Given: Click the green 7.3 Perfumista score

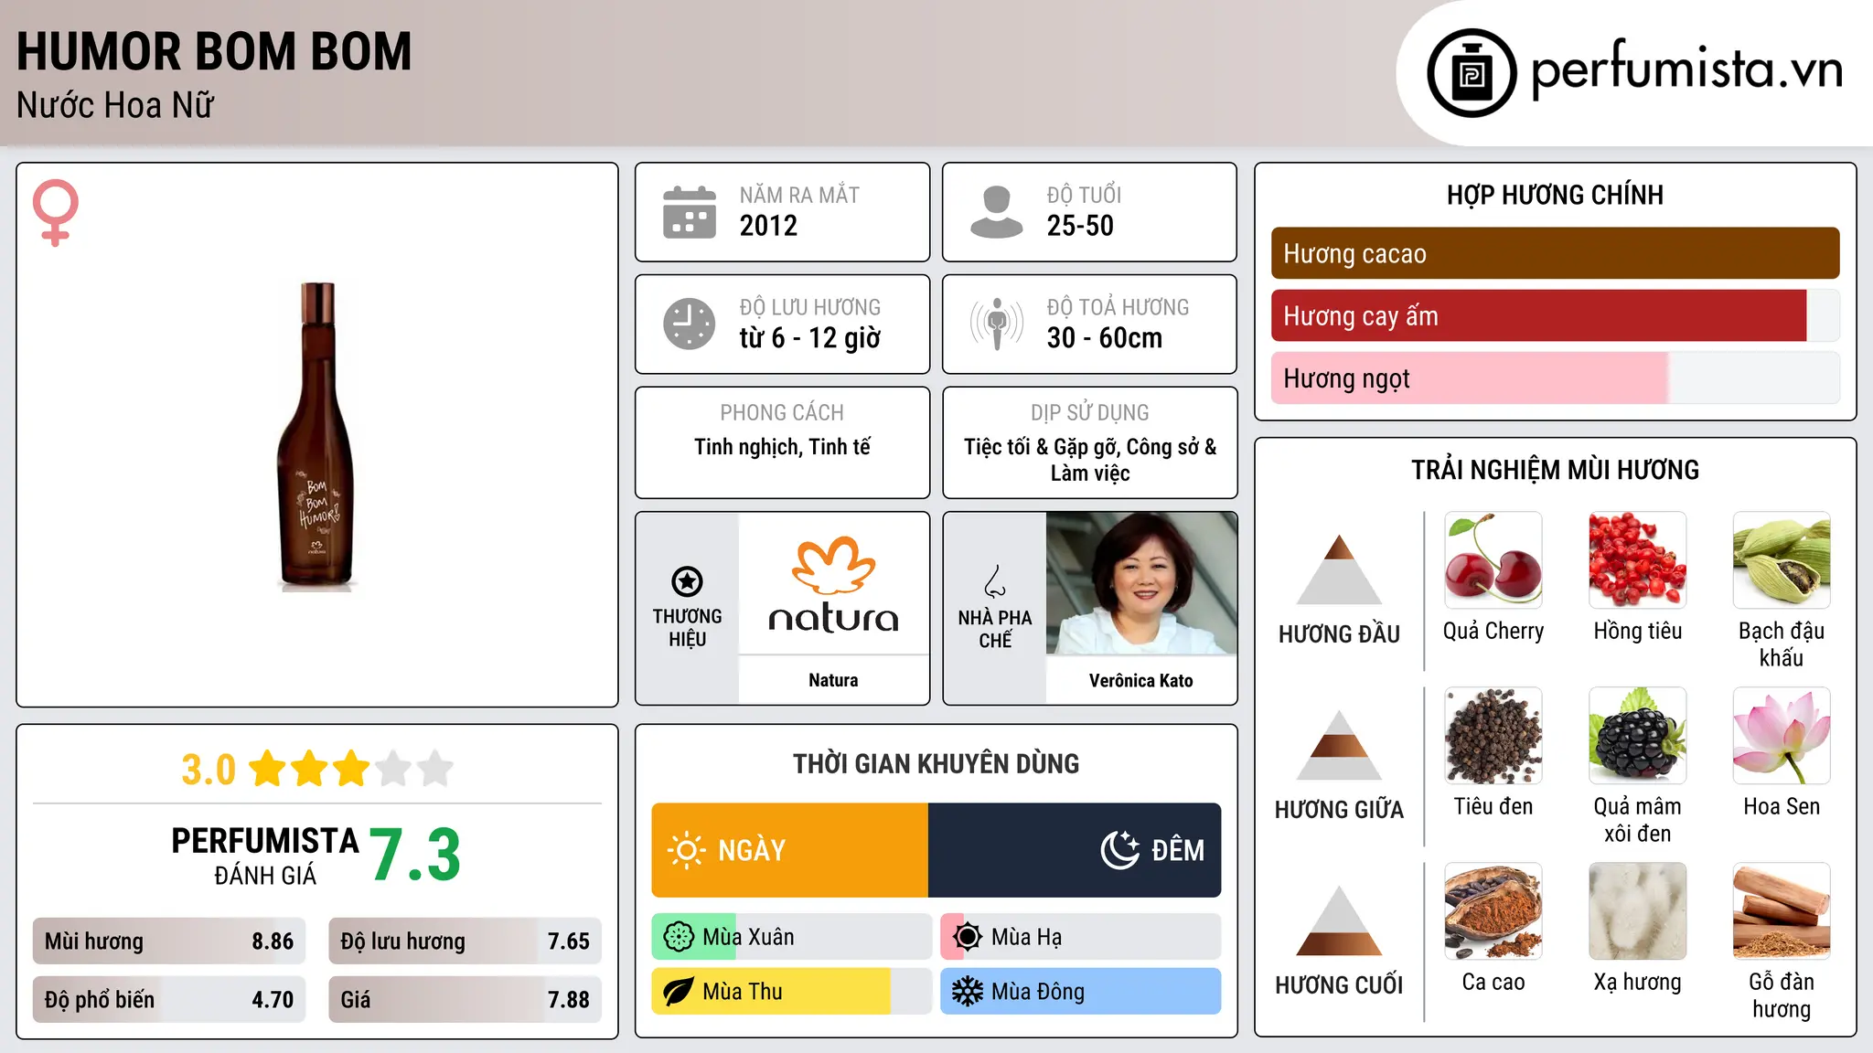Looking at the screenshot, I should coord(415,855).
